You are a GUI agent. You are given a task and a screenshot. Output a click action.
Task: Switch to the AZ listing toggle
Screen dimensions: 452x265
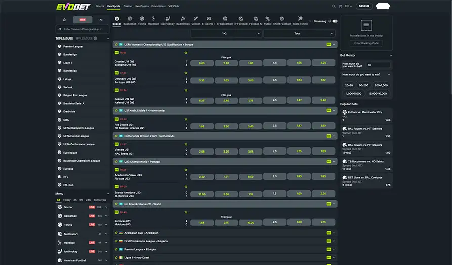[101, 20]
